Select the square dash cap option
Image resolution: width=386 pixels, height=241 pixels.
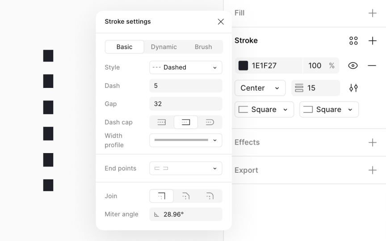186,122
